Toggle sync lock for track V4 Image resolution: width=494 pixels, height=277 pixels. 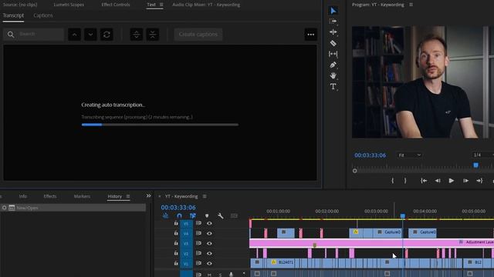tap(198, 233)
